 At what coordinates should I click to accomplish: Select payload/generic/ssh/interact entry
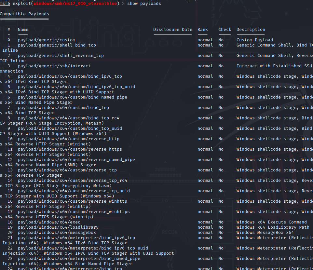click(x=54, y=66)
